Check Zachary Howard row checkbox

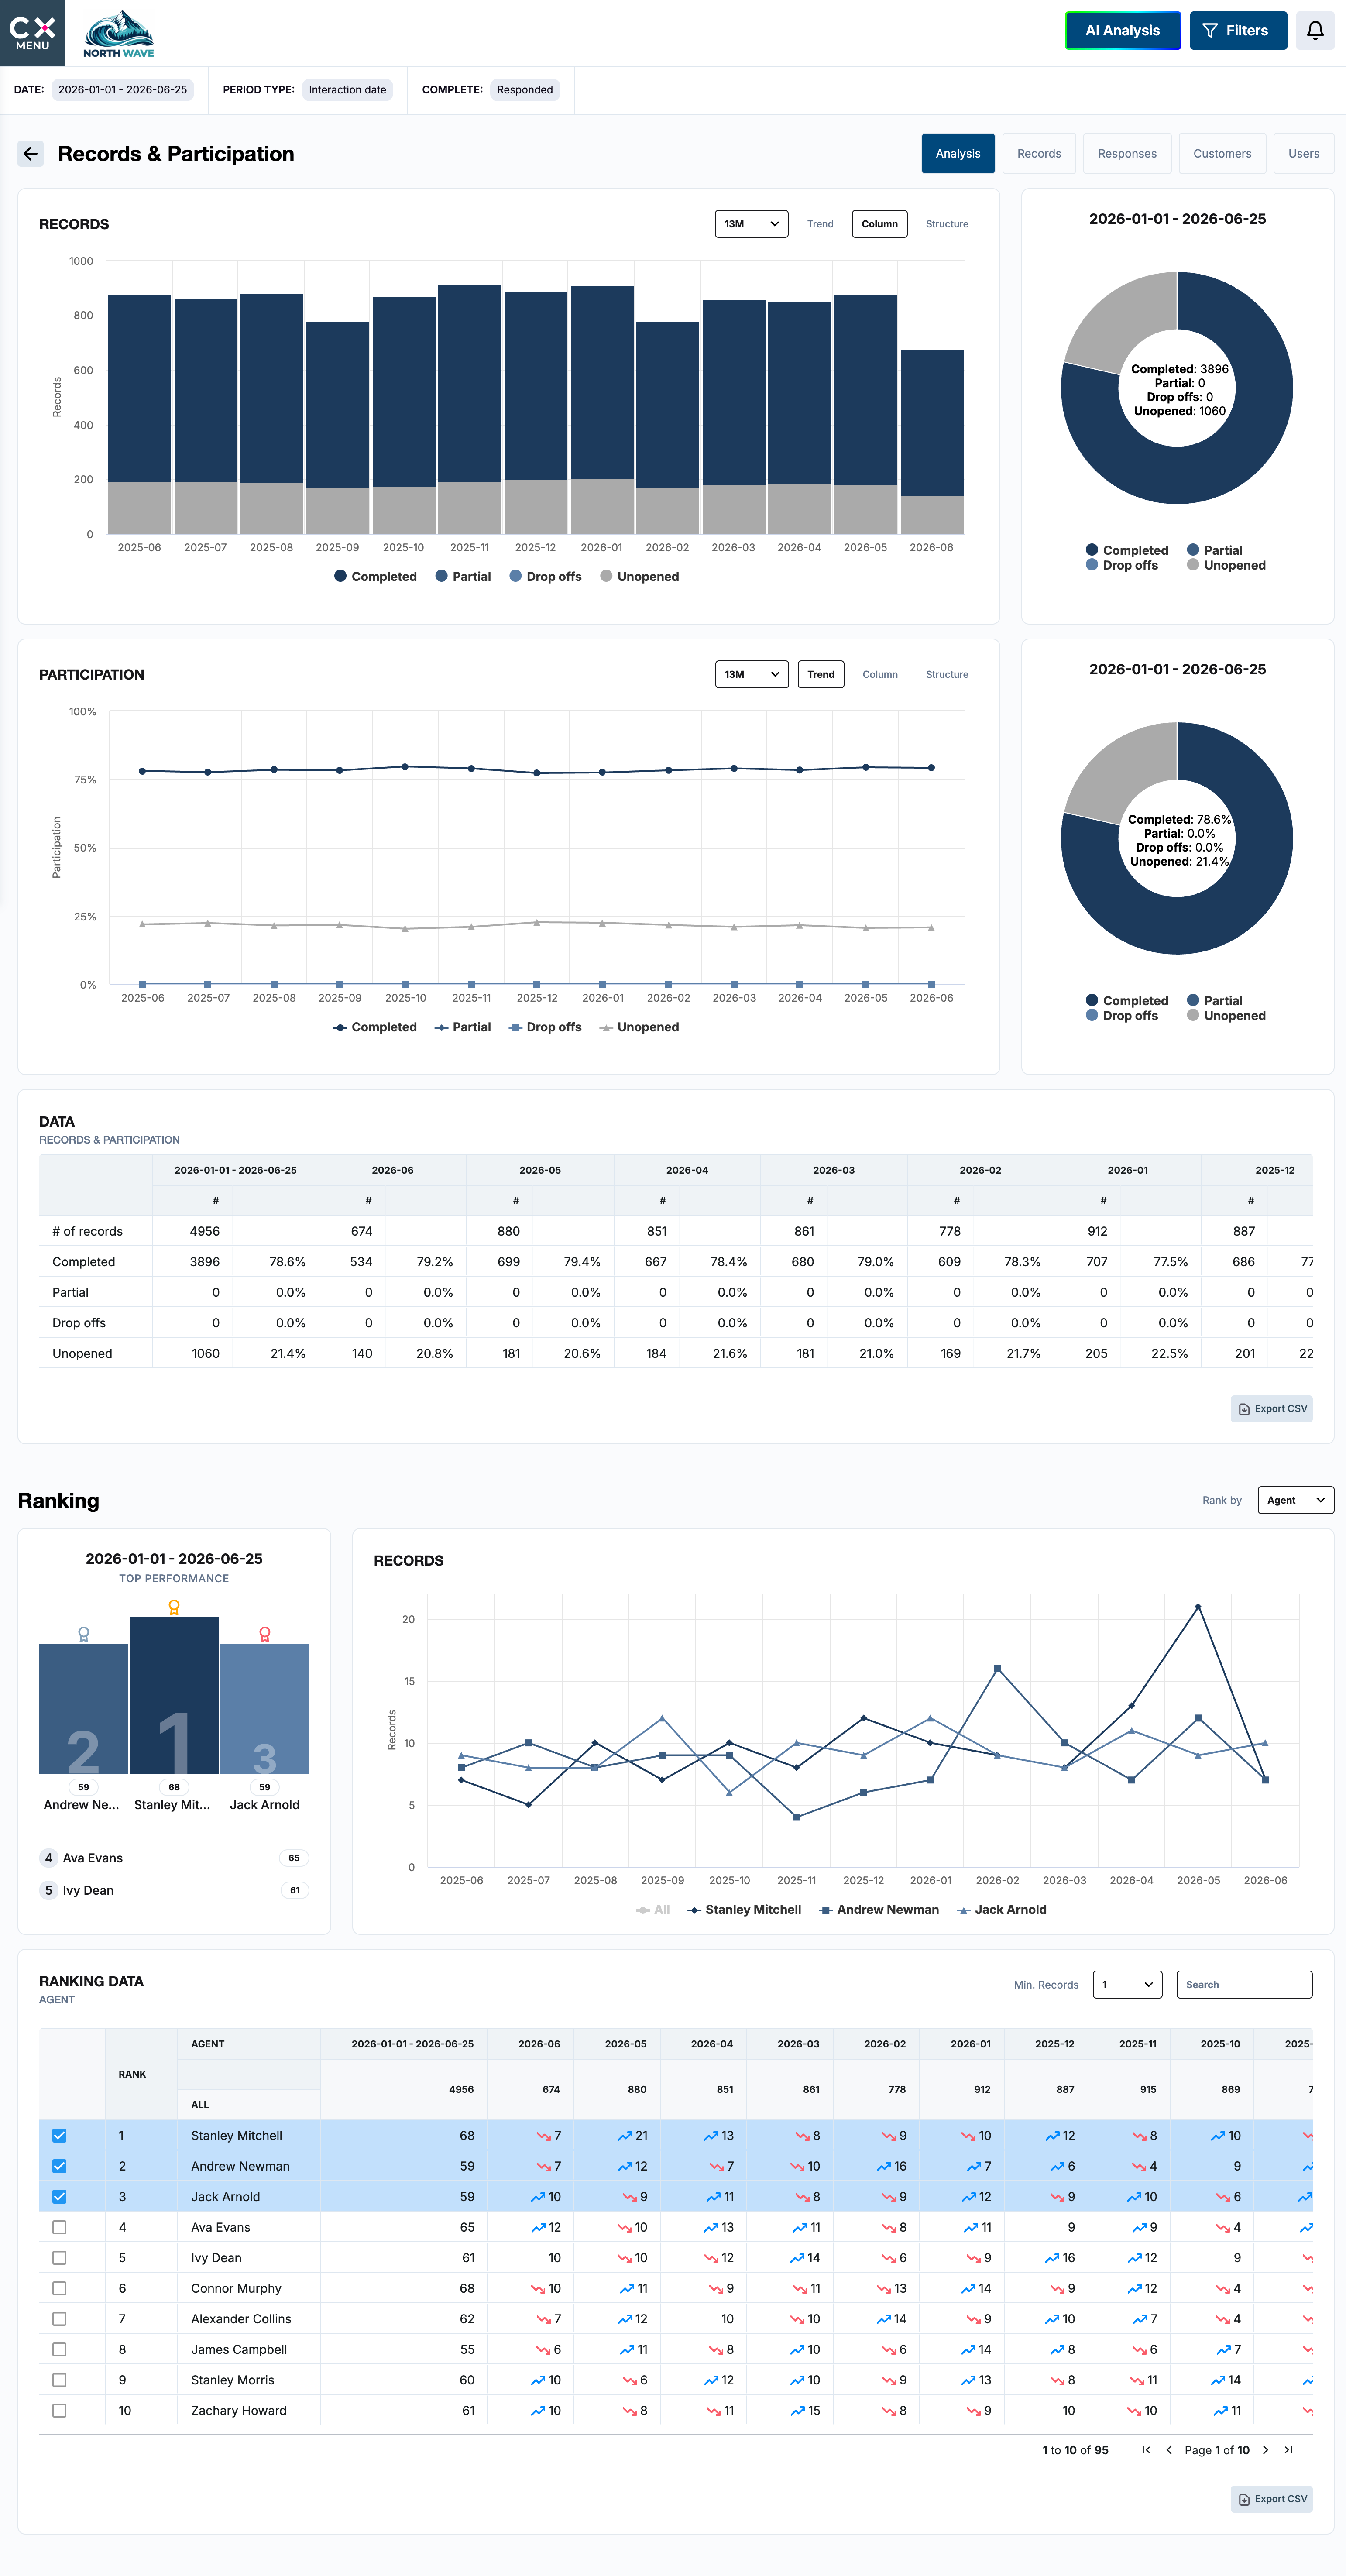pos(59,2410)
